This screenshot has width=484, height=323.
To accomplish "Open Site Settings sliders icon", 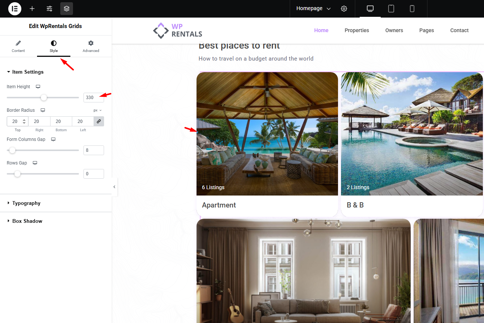I will click(x=49, y=9).
